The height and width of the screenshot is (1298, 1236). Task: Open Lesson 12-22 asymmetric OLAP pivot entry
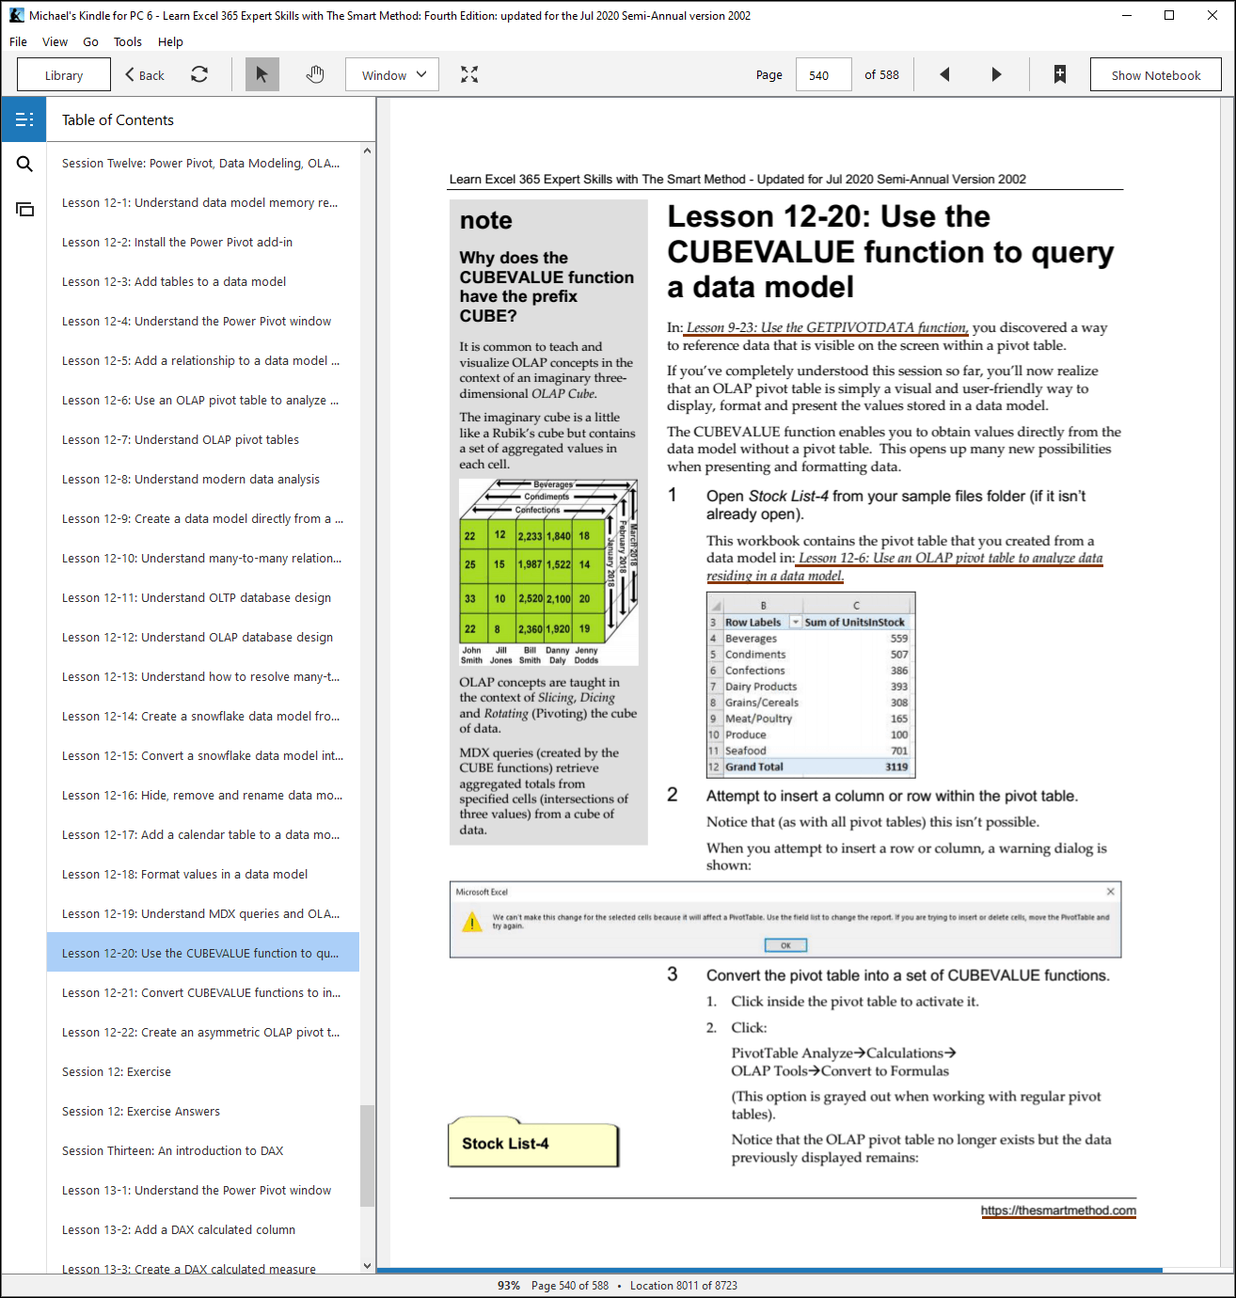[203, 1032]
